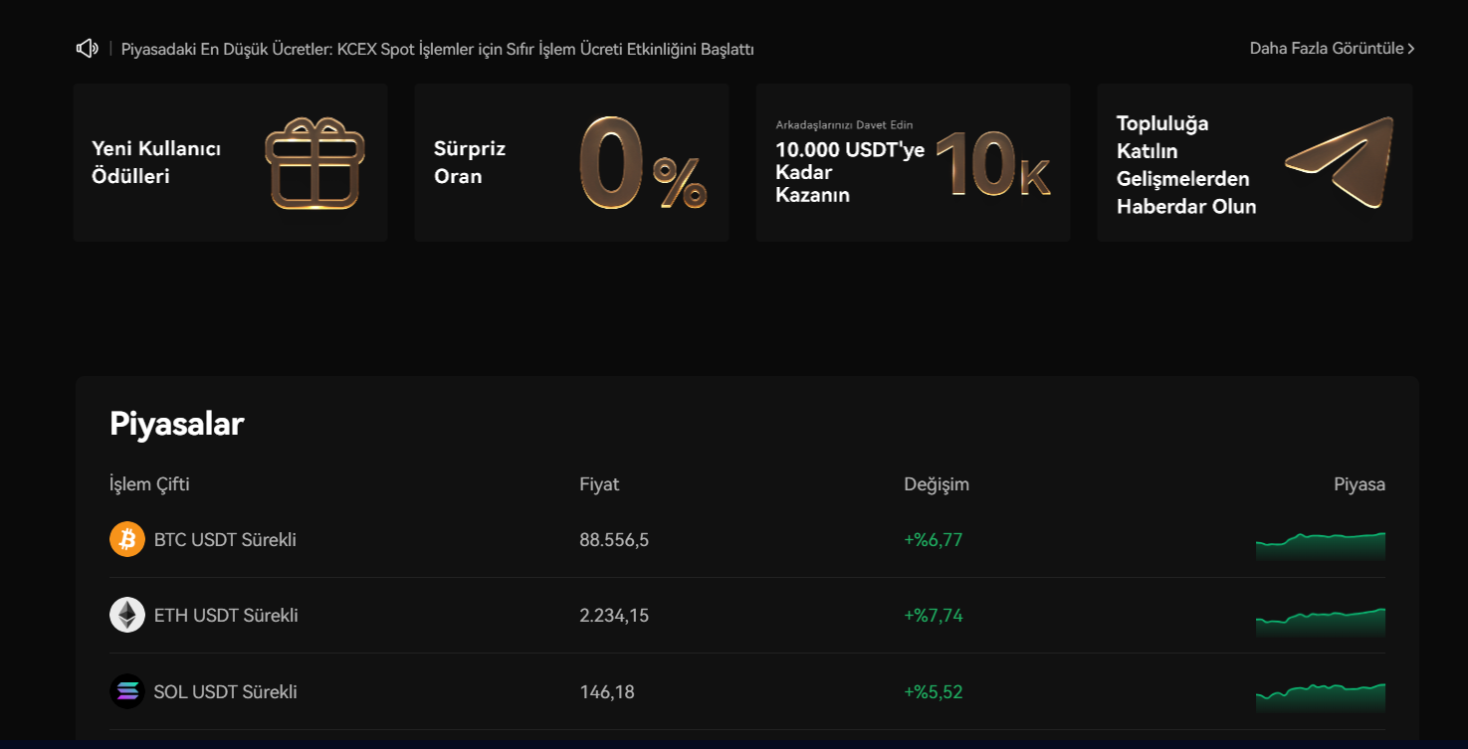Click the golden 10K graphic
The image size is (1468, 749).
pyautogui.click(x=992, y=164)
